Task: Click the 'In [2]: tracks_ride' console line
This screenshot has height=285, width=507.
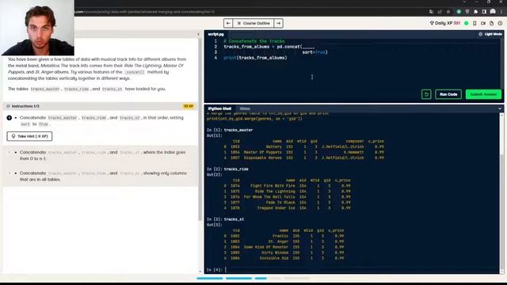Action: point(227,169)
